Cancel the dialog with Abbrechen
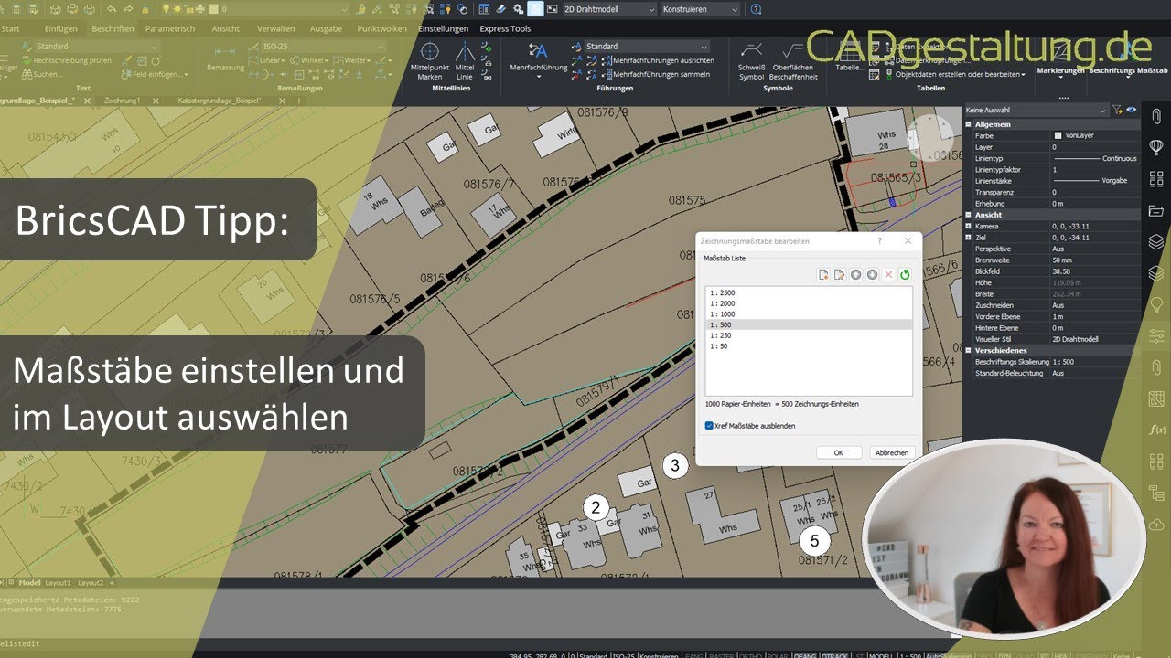 (891, 452)
